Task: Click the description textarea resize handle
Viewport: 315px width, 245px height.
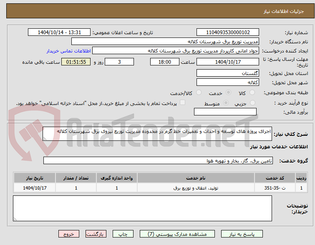Action: (45, 138)
